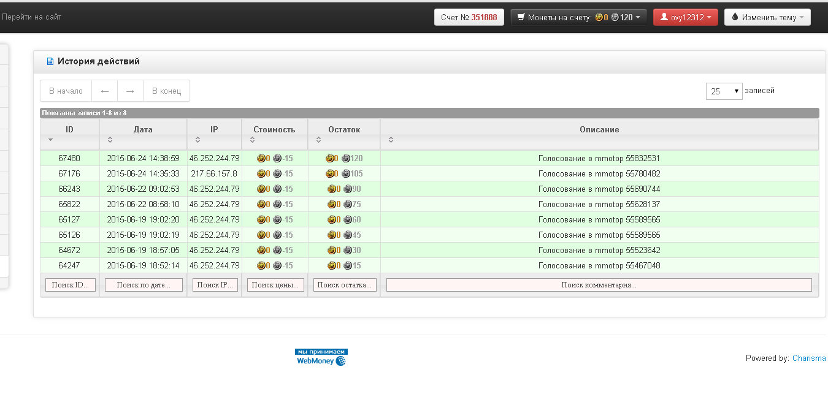The width and height of the screenshot is (828, 394).
Task: Click the droplet icon on Изменить тему
Action: (x=735, y=17)
